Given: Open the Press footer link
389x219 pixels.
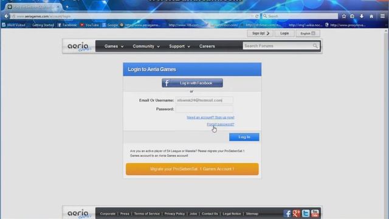Looking at the screenshot, I should 125,214.
